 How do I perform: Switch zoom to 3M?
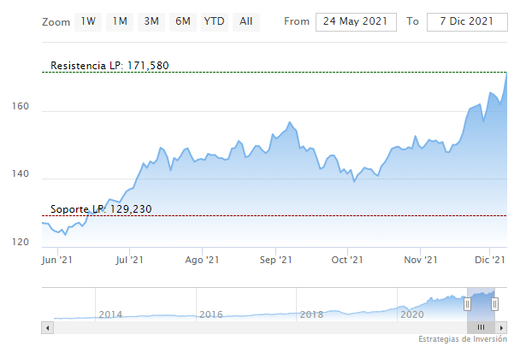(151, 21)
